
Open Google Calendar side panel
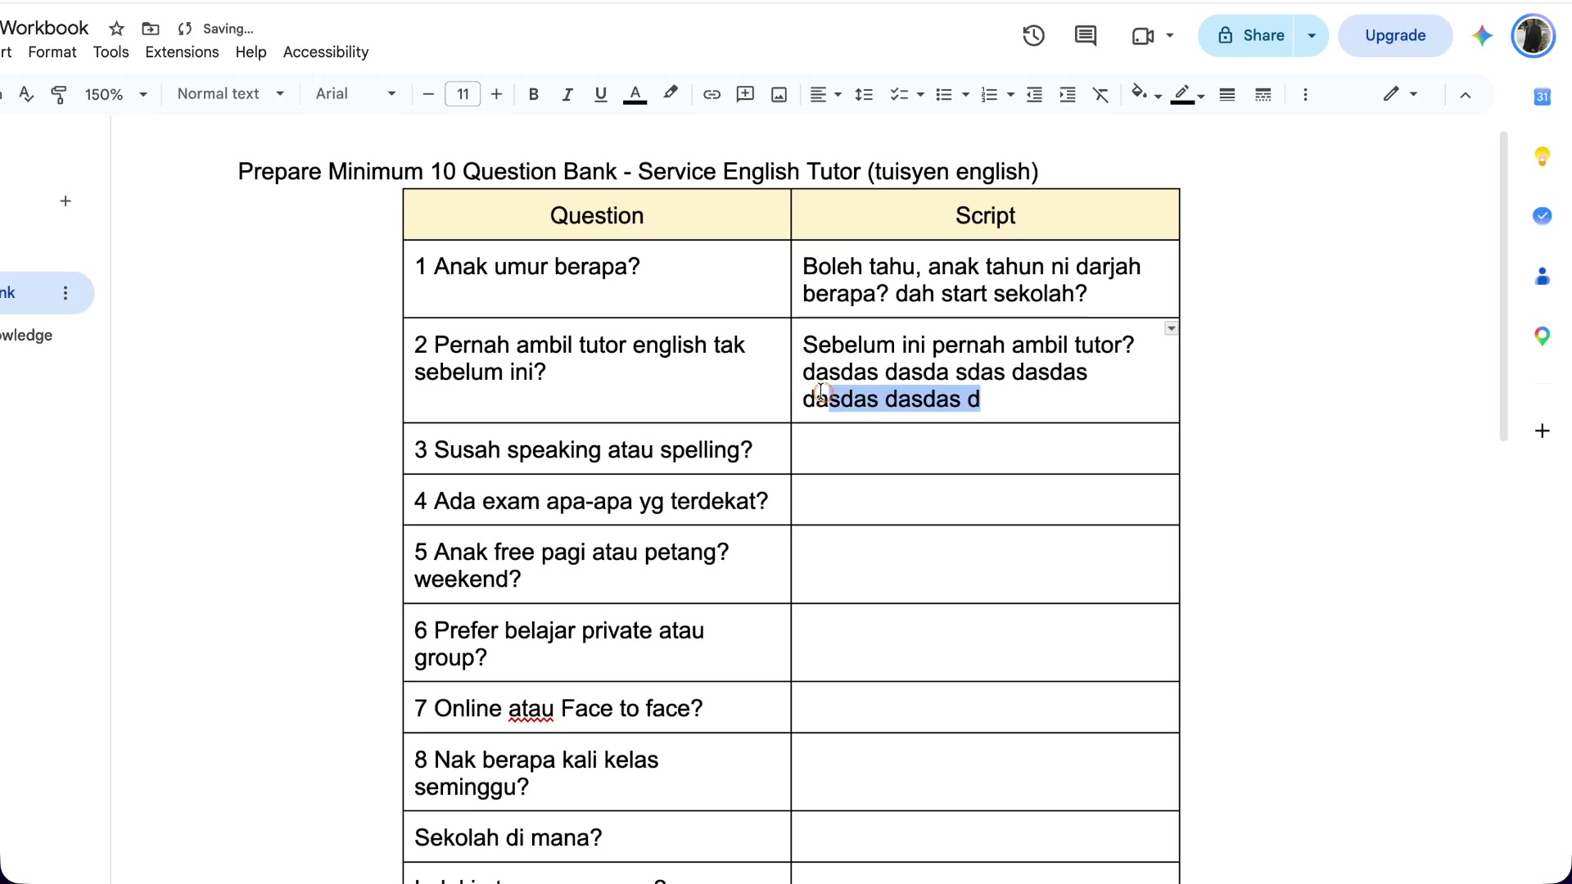(1543, 97)
